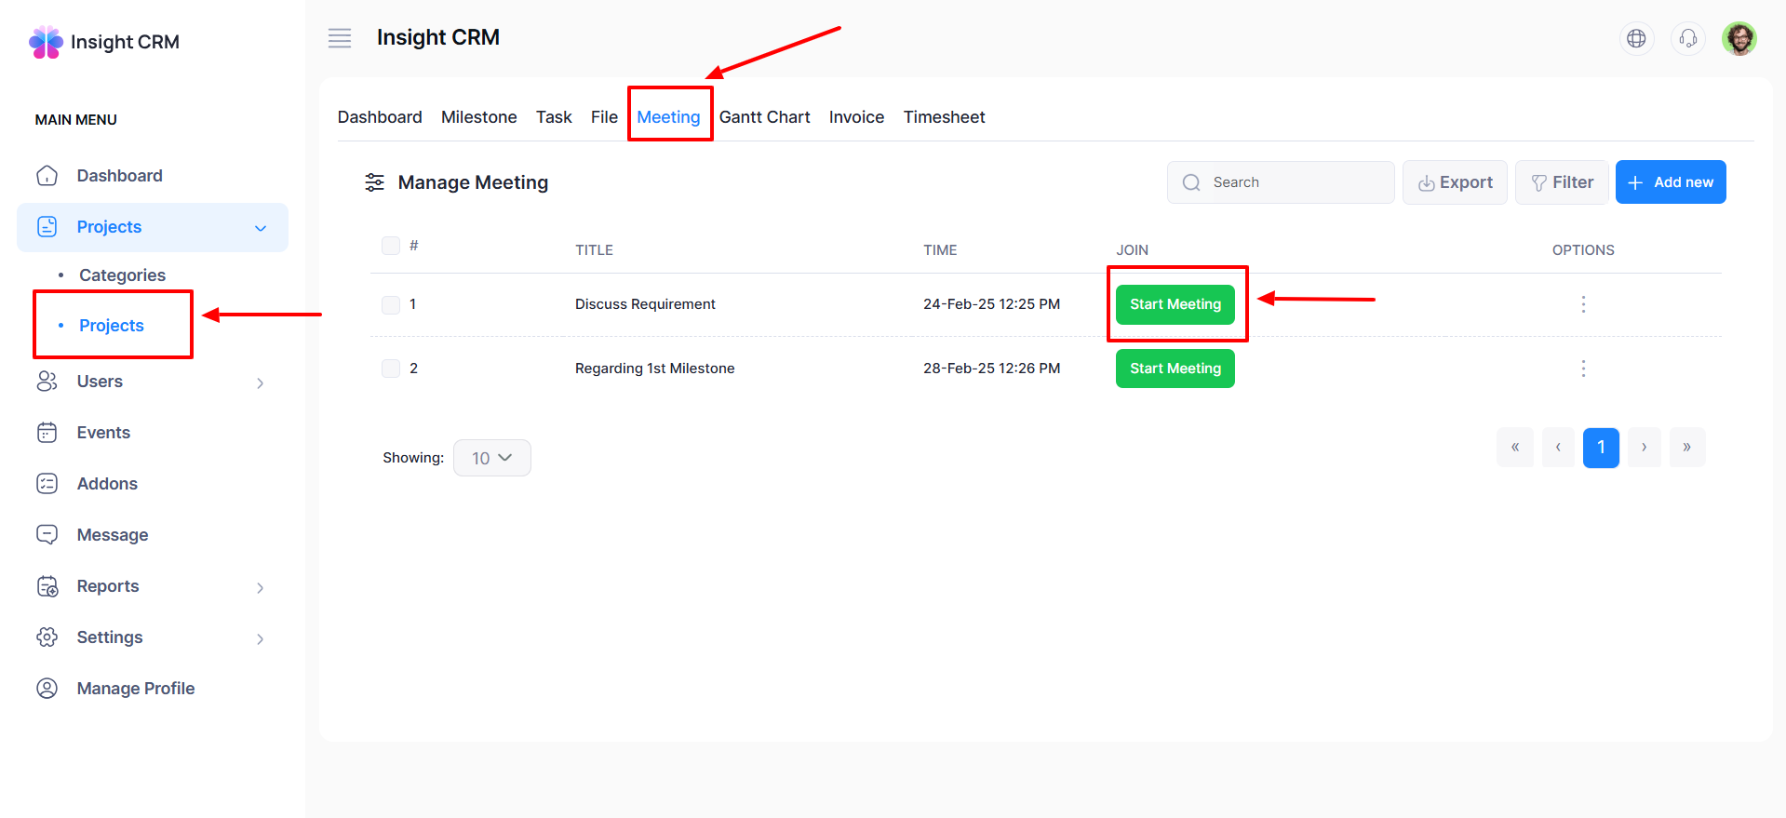Check the box for meeting row 1

(391, 304)
